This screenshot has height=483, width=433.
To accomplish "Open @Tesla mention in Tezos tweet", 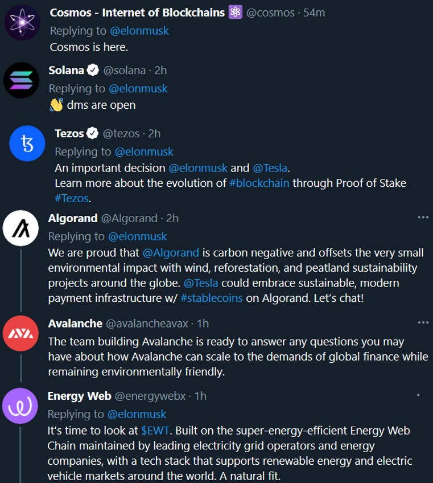I will [270, 168].
